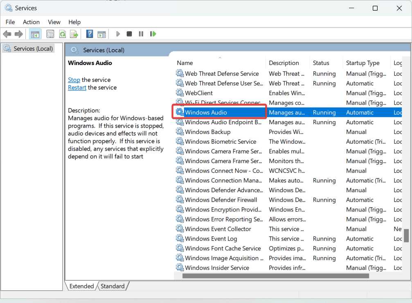Screen dimensions: 412x303
Task: Select Windows Encryption Provider service row
Action: point(288,209)
